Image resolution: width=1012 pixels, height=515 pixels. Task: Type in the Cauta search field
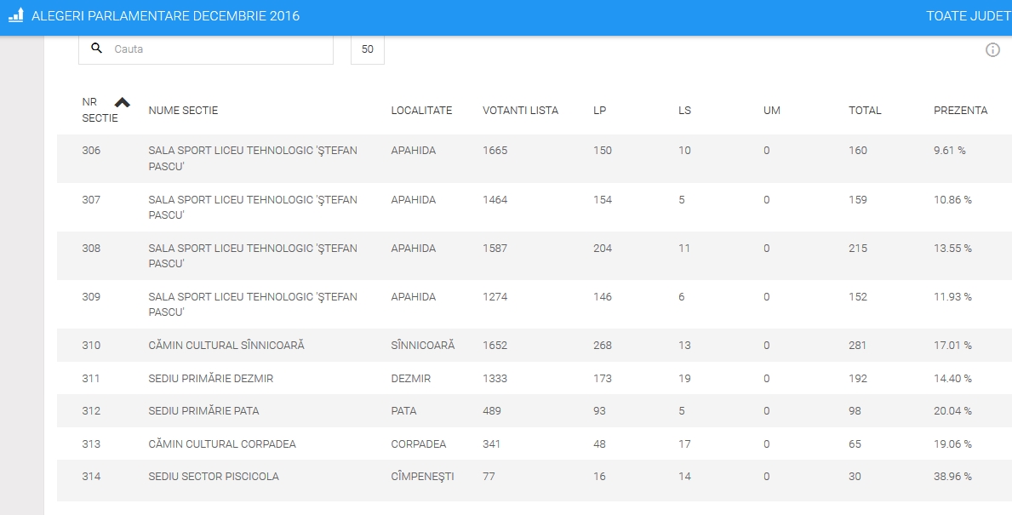(x=217, y=49)
